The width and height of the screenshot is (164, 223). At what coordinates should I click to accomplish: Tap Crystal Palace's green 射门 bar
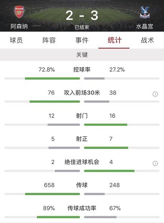(106, 125)
